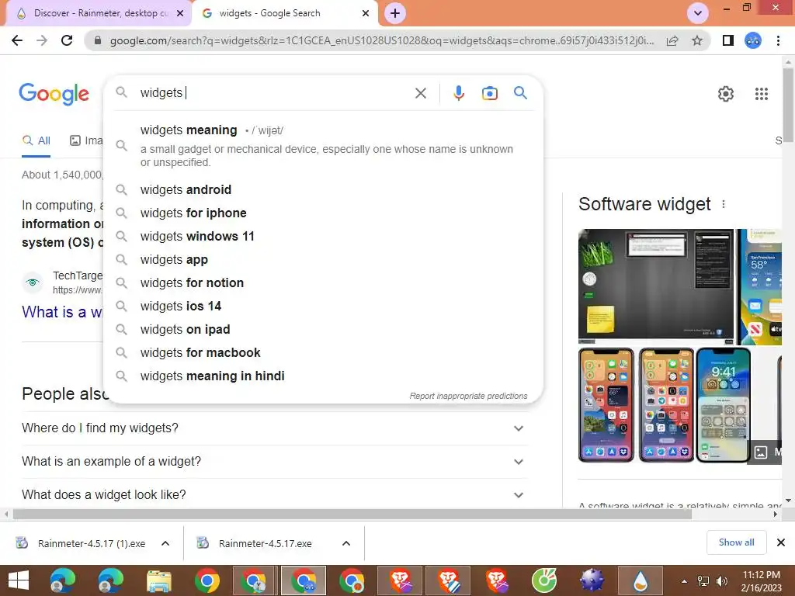Select the widgets - Google Search tab
Screen dimensions: 795x596
[x=285, y=13]
